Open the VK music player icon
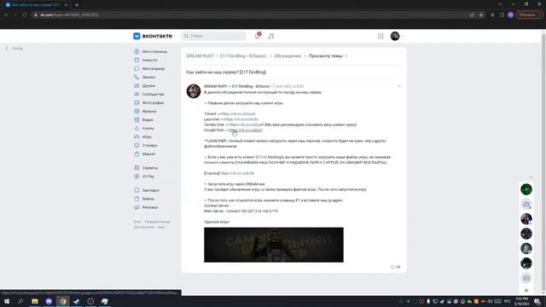 271,36
